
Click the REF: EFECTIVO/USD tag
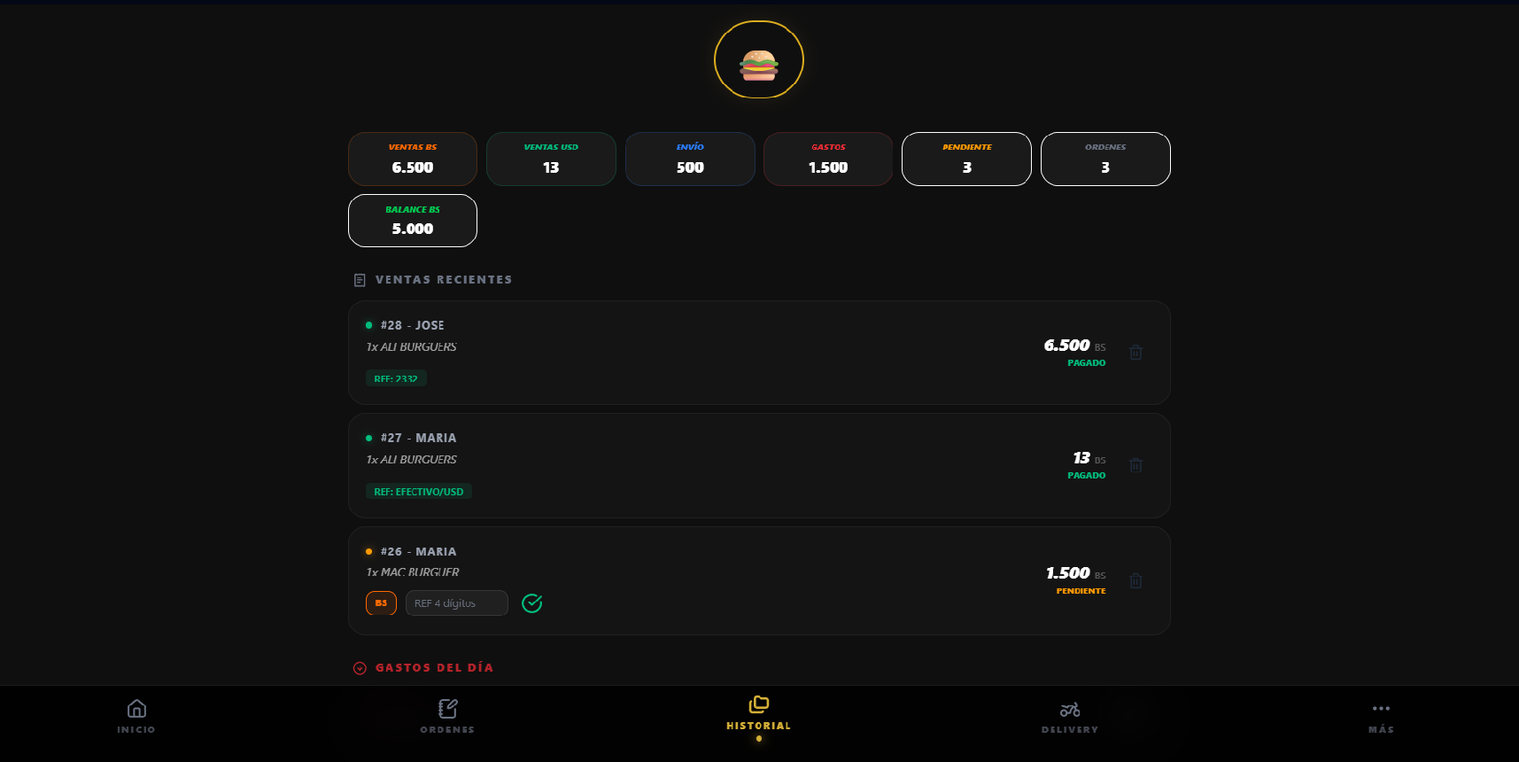pos(419,492)
